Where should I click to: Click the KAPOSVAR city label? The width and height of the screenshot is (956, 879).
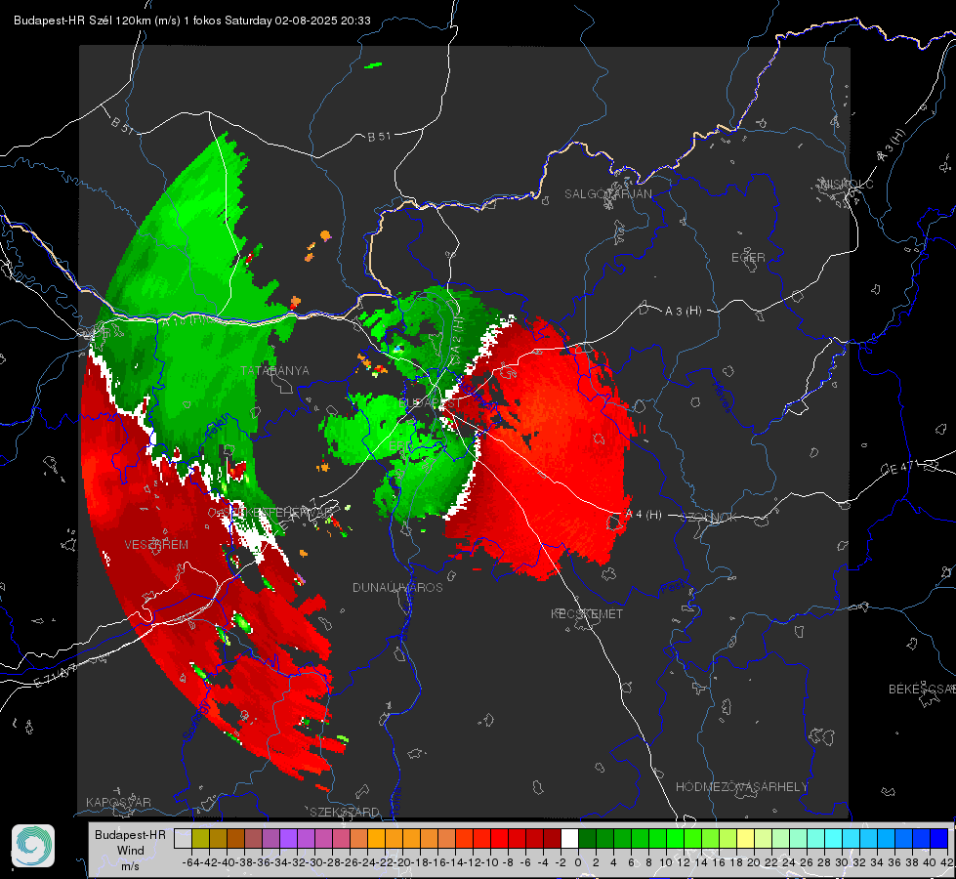(x=118, y=802)
